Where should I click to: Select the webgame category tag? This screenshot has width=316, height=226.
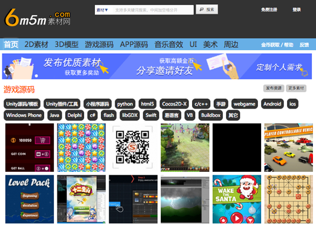coord(245,104)
